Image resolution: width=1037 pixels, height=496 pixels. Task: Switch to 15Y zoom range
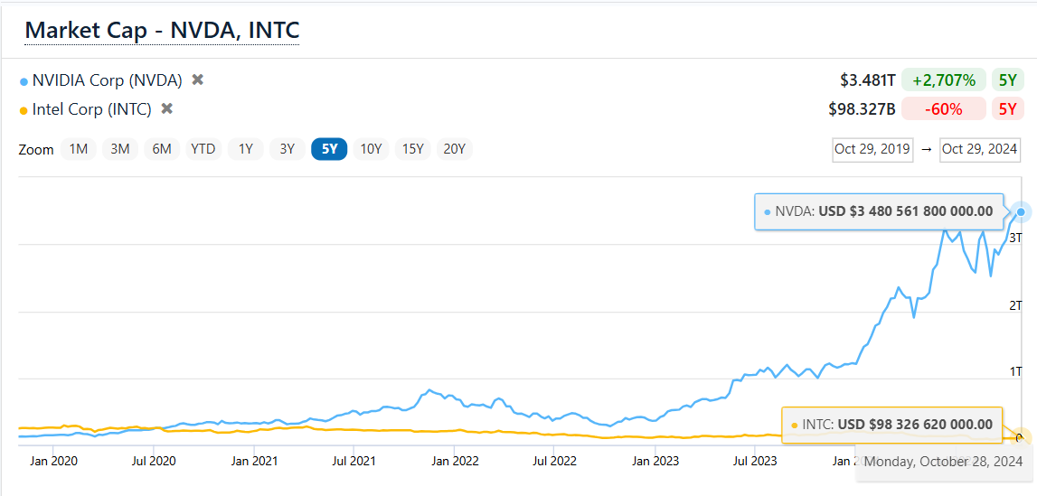pyautogui.click(x=412, y=149)
